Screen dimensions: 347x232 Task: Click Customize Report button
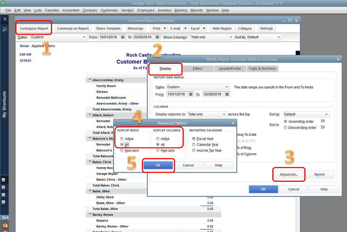[x=34, y=28]
